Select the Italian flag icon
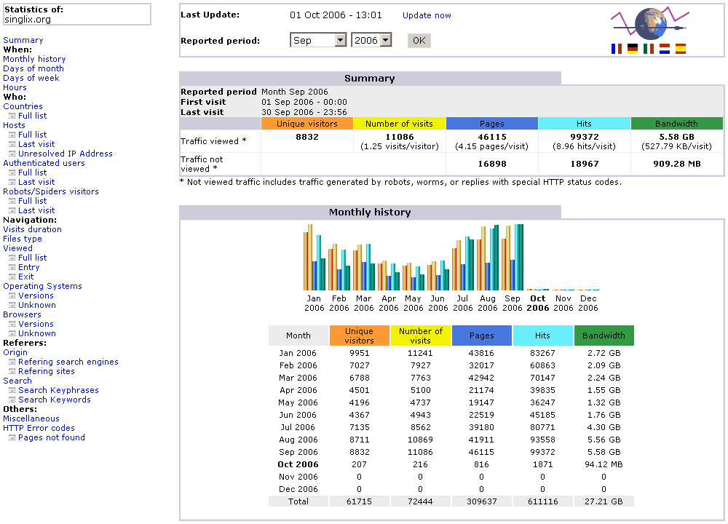The height and width of the screenshot is (524, 728). pos(649,49)
